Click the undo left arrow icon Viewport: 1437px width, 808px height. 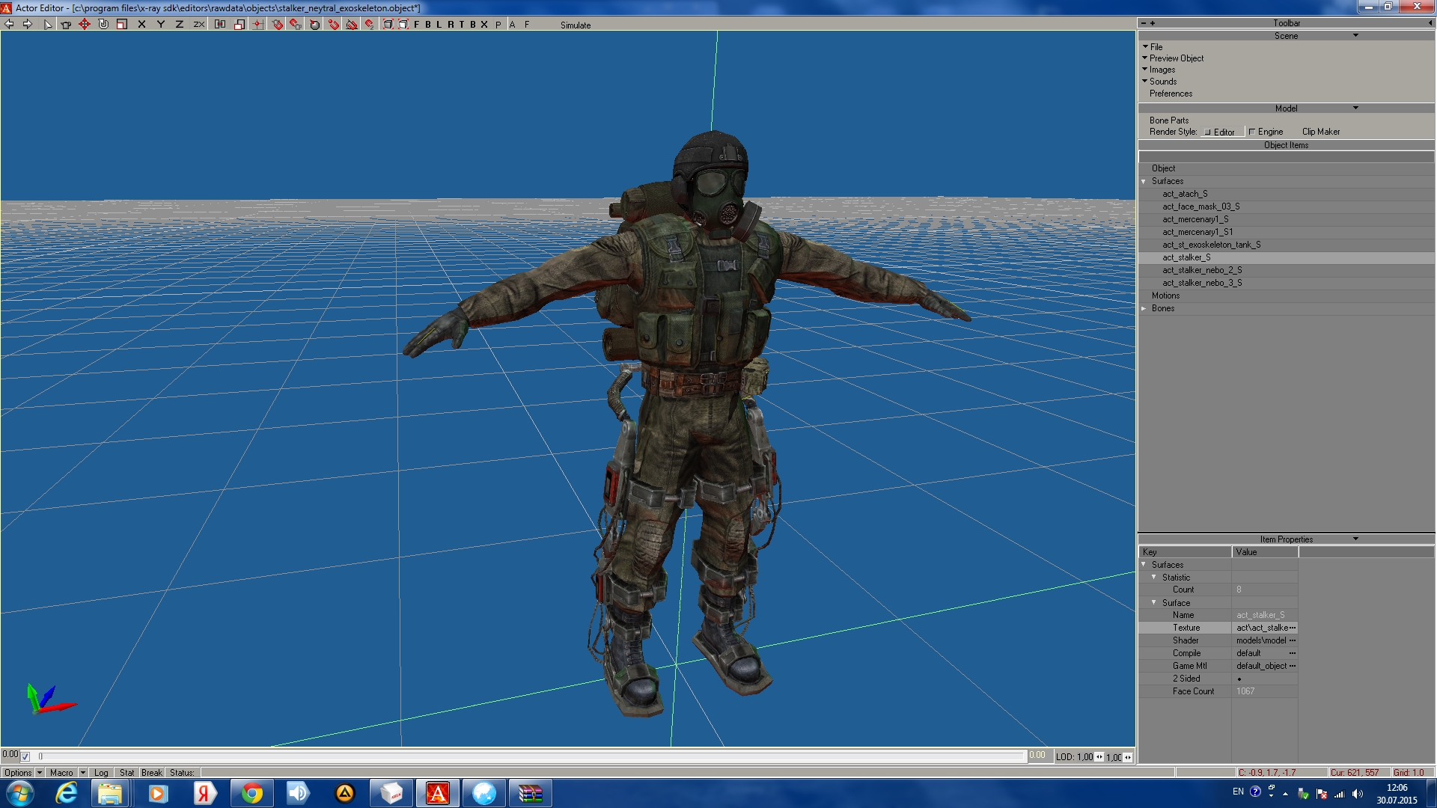(9, 25)
